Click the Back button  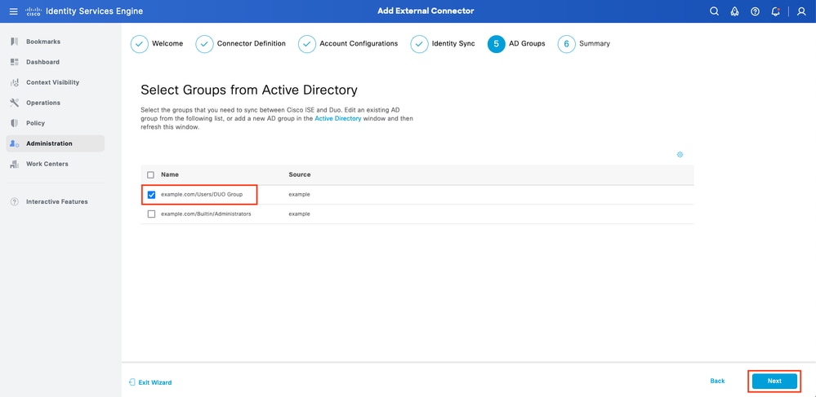click(x=717, y=381)
